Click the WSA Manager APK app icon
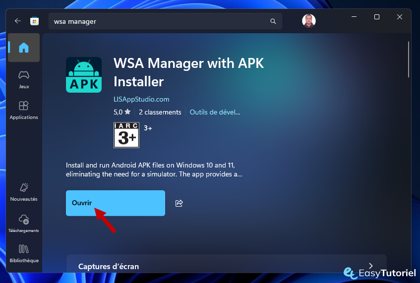This screenshot has width=420, height=283. 84,75
